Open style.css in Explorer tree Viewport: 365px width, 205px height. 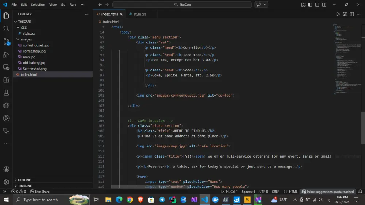(x=29, y=34)
